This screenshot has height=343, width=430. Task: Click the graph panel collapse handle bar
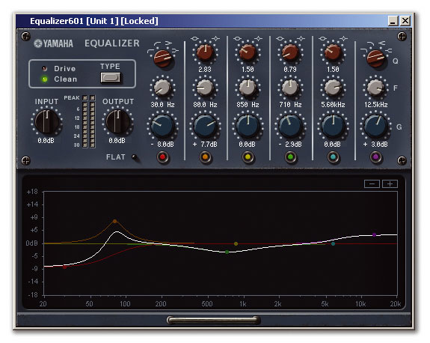[214, 320]
